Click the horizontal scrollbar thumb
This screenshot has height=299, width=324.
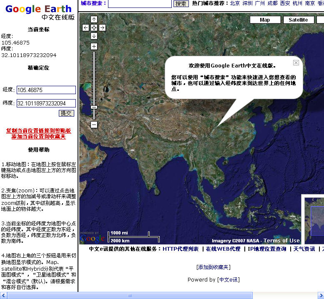click(x=130, y=296)
